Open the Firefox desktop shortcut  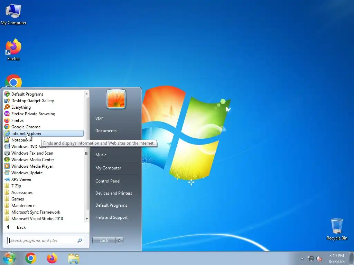[13, 50]
